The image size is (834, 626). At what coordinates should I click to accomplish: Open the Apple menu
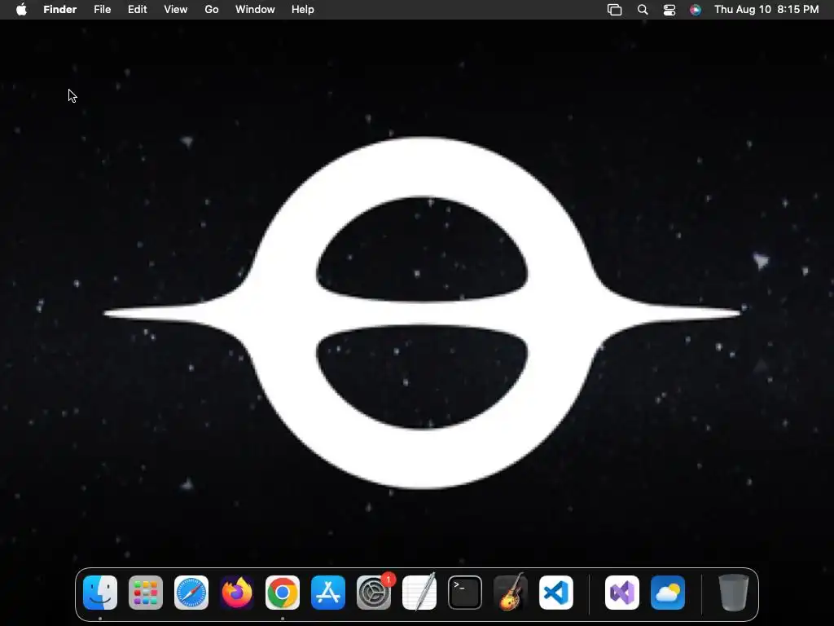coord(21,10)
